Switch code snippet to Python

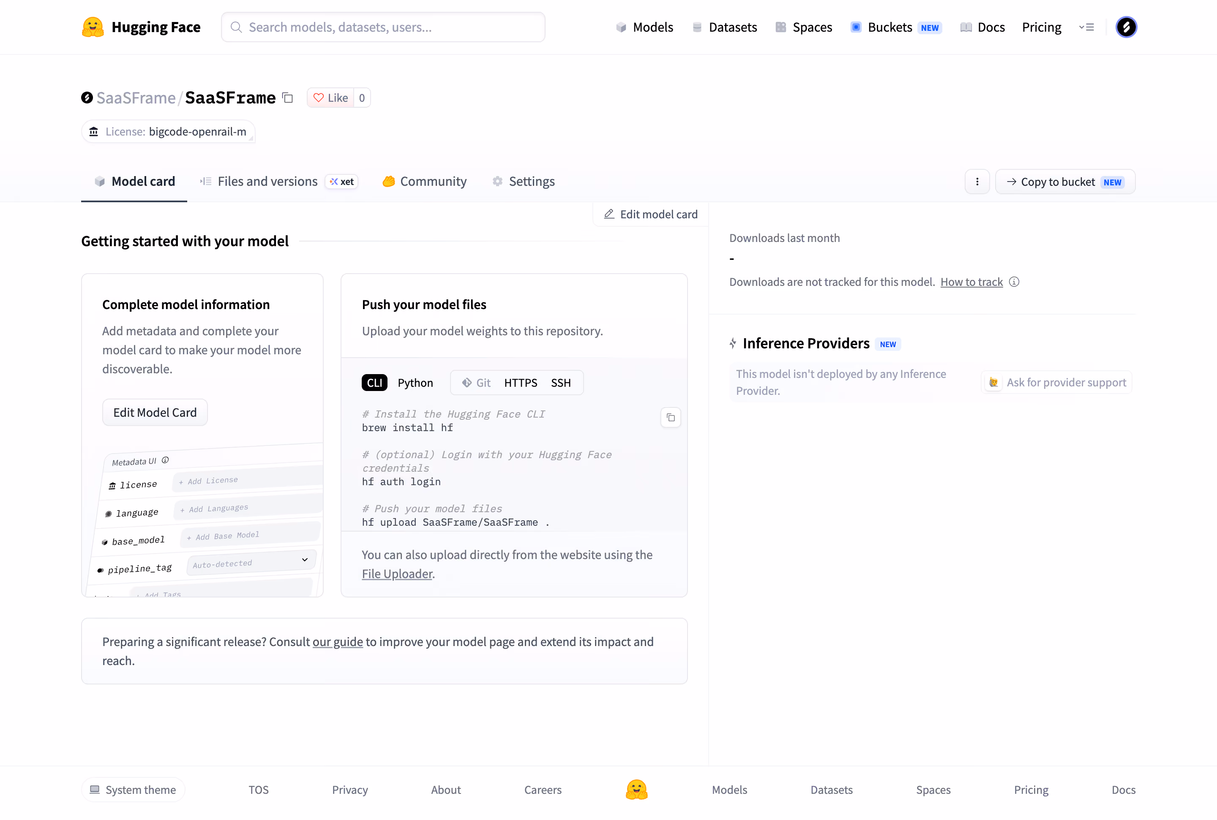point(415,383)
